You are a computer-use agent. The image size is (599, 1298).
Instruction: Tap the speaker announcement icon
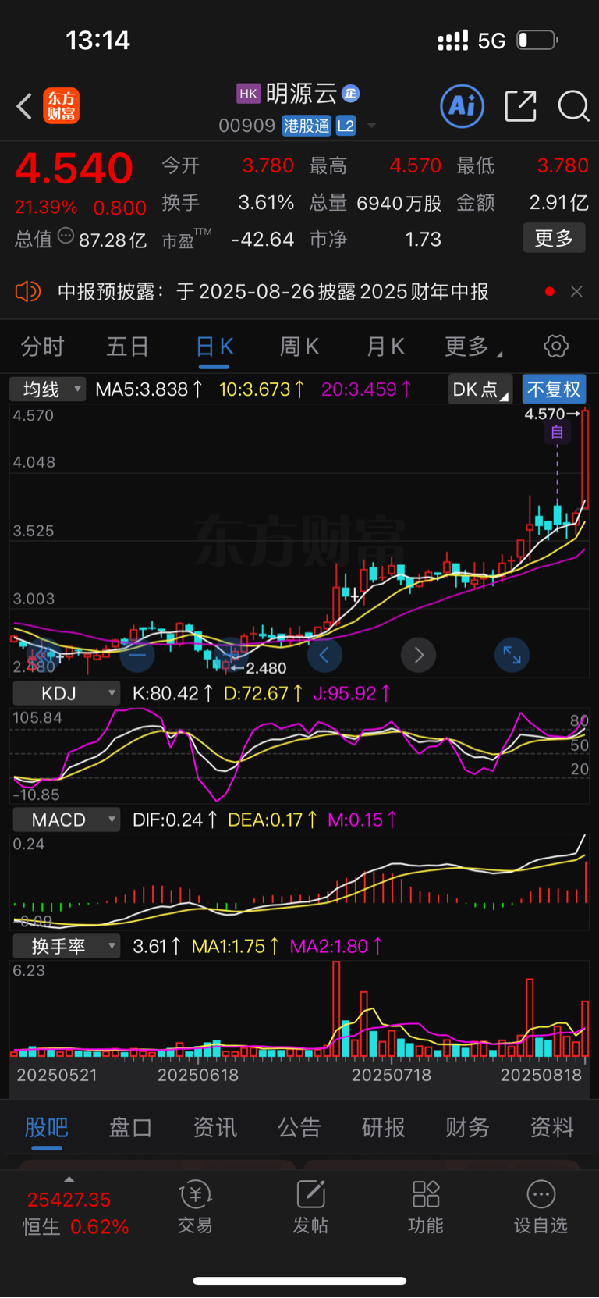tap(27, 292)
